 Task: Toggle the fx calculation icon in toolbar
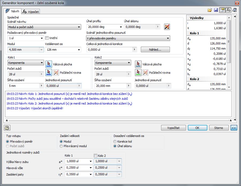(228, 10)
